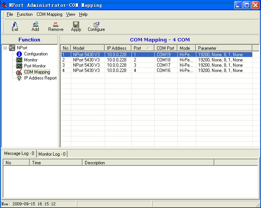Select Monitor in the Function tree

pyautogui.click(x=31, y=60)
